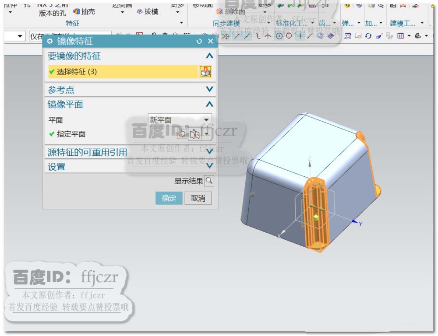Click the Rotate view icon
Screen dimensions: 438x336
point(368,36)
